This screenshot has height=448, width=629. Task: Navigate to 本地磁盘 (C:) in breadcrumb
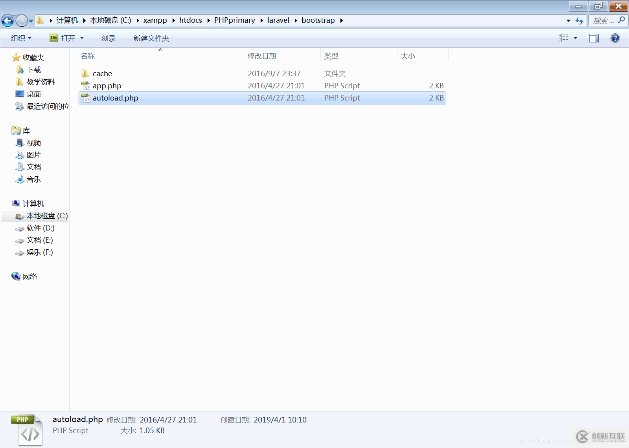click(110, 20)
